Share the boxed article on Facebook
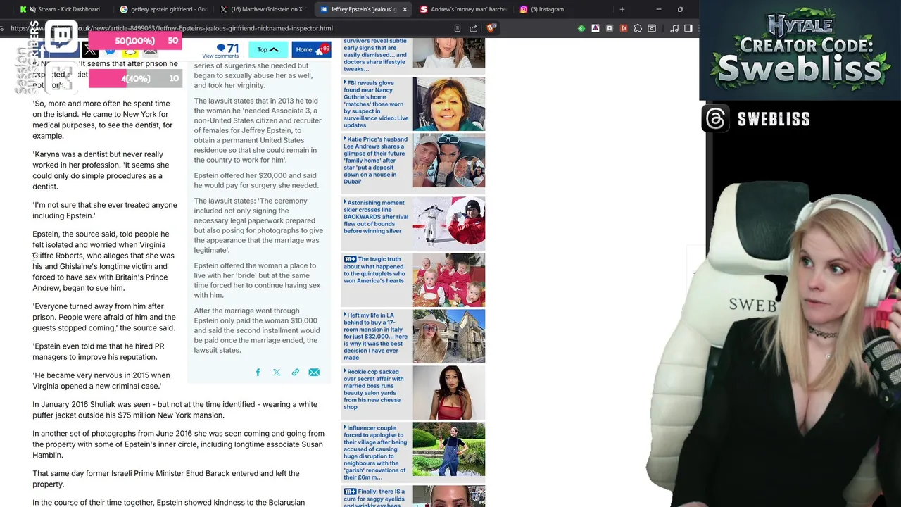The height and width of the screenshot is (507, 901). point(258,372)
